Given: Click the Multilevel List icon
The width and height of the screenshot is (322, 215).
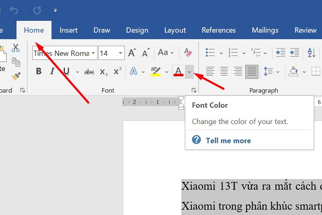Looking at the screenshot, I should (256, 52).
